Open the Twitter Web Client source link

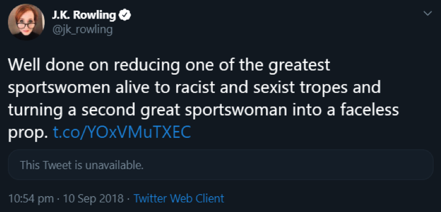point(178,199)
